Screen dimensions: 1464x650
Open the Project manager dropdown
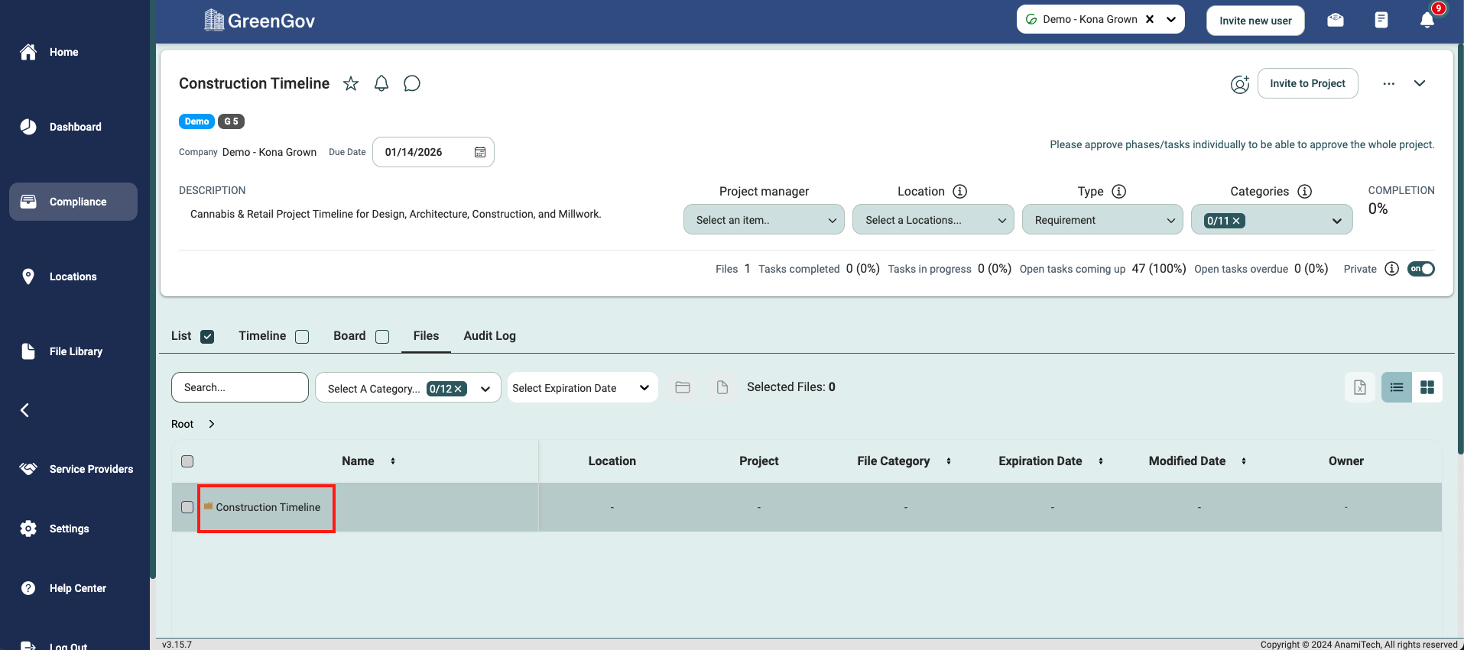pos(764,220)
